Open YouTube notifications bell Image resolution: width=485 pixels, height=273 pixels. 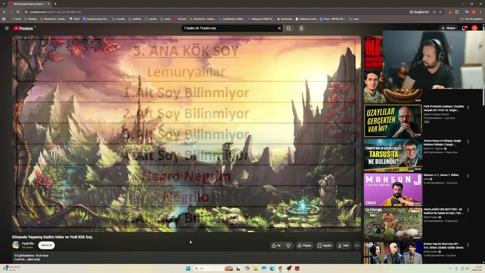click(464, 28)
